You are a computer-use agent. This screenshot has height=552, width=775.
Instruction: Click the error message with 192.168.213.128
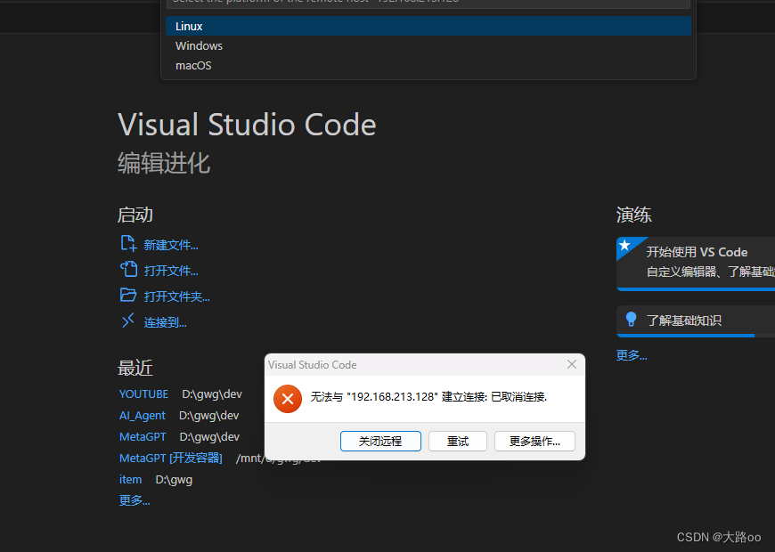point(428,397)
